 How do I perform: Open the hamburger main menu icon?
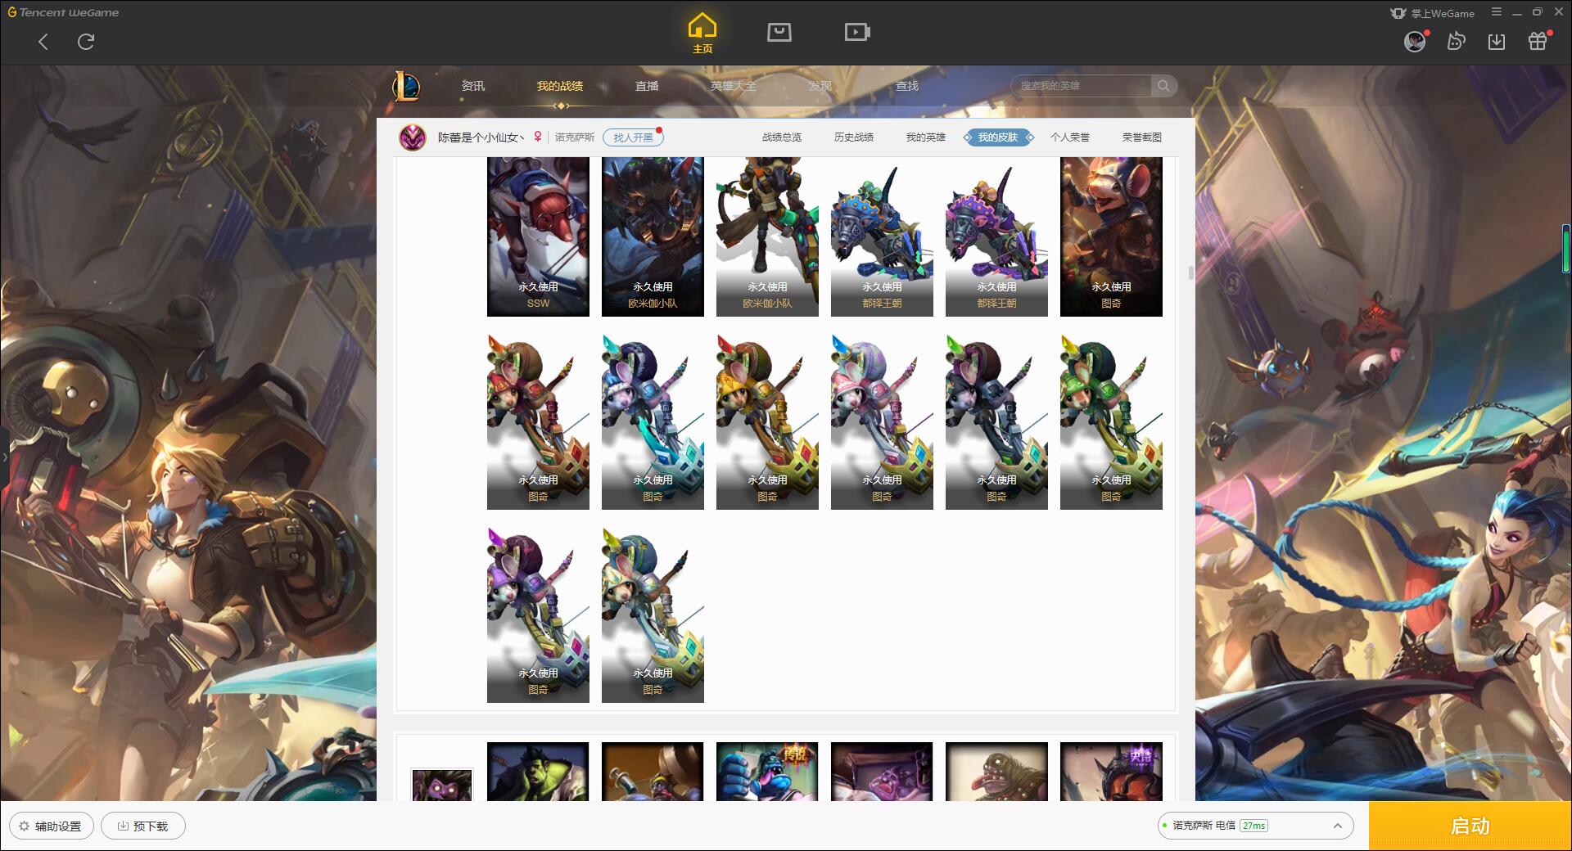click(1497, 12)
